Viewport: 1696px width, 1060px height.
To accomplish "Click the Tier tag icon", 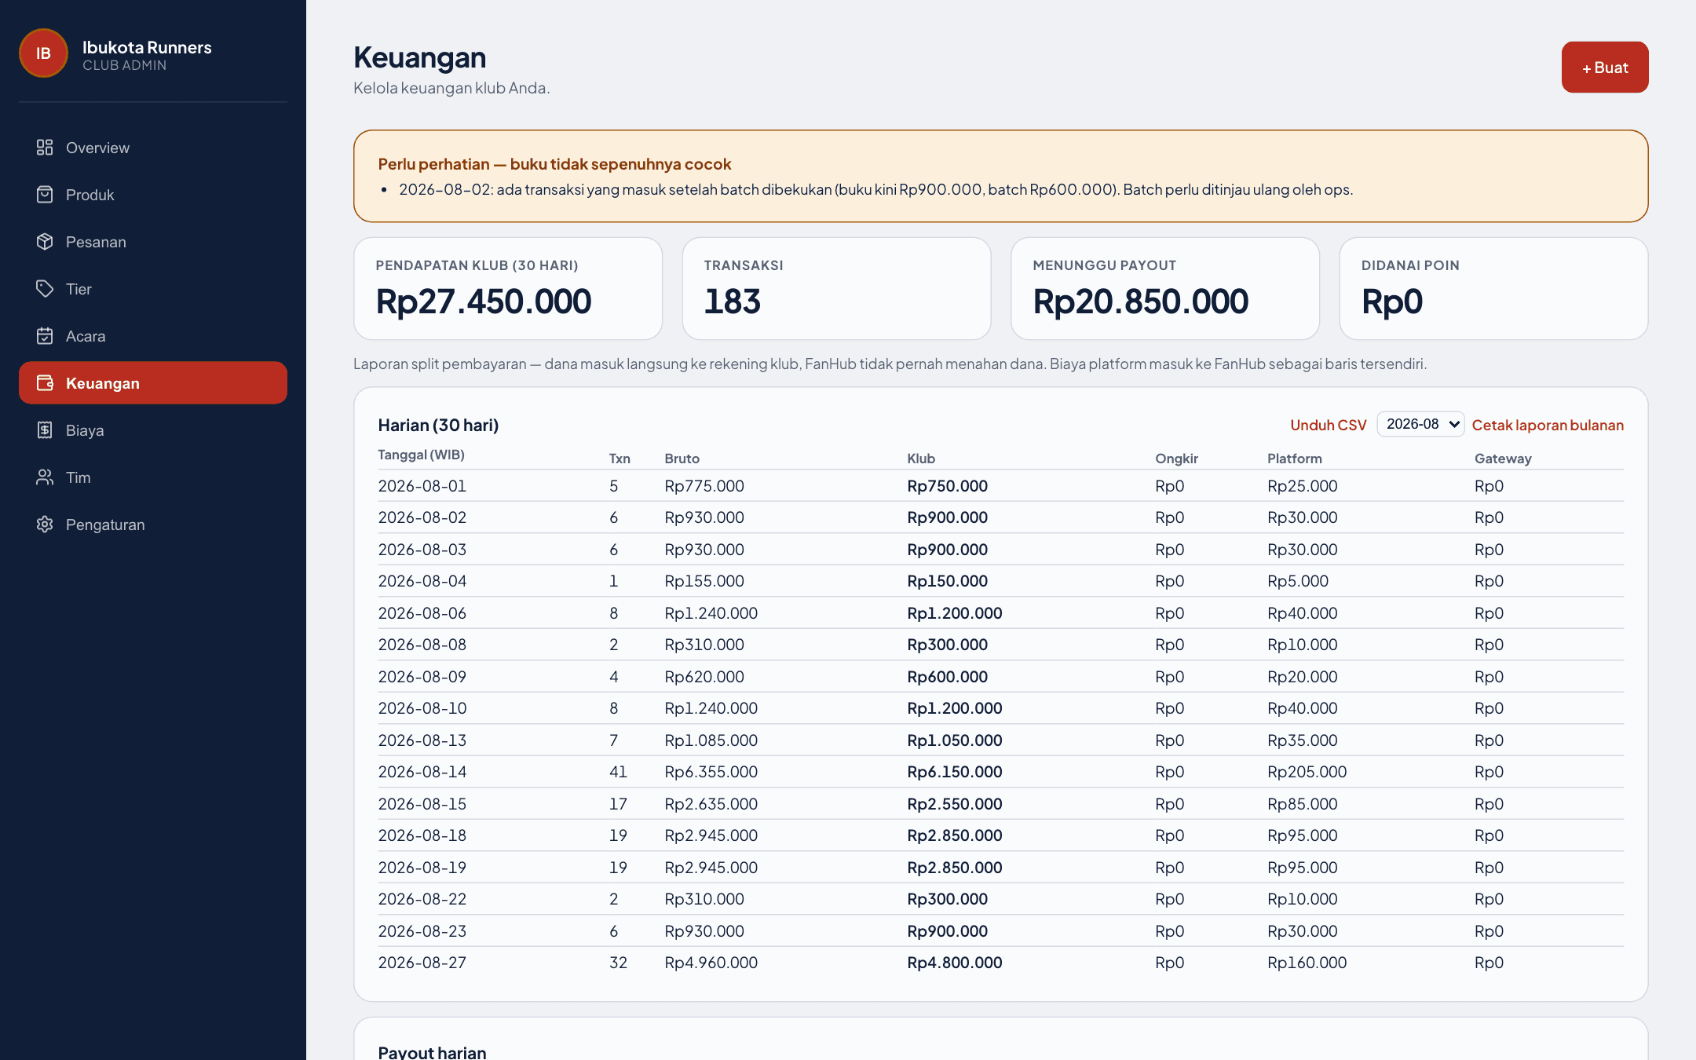I will (x=45, y=289).
